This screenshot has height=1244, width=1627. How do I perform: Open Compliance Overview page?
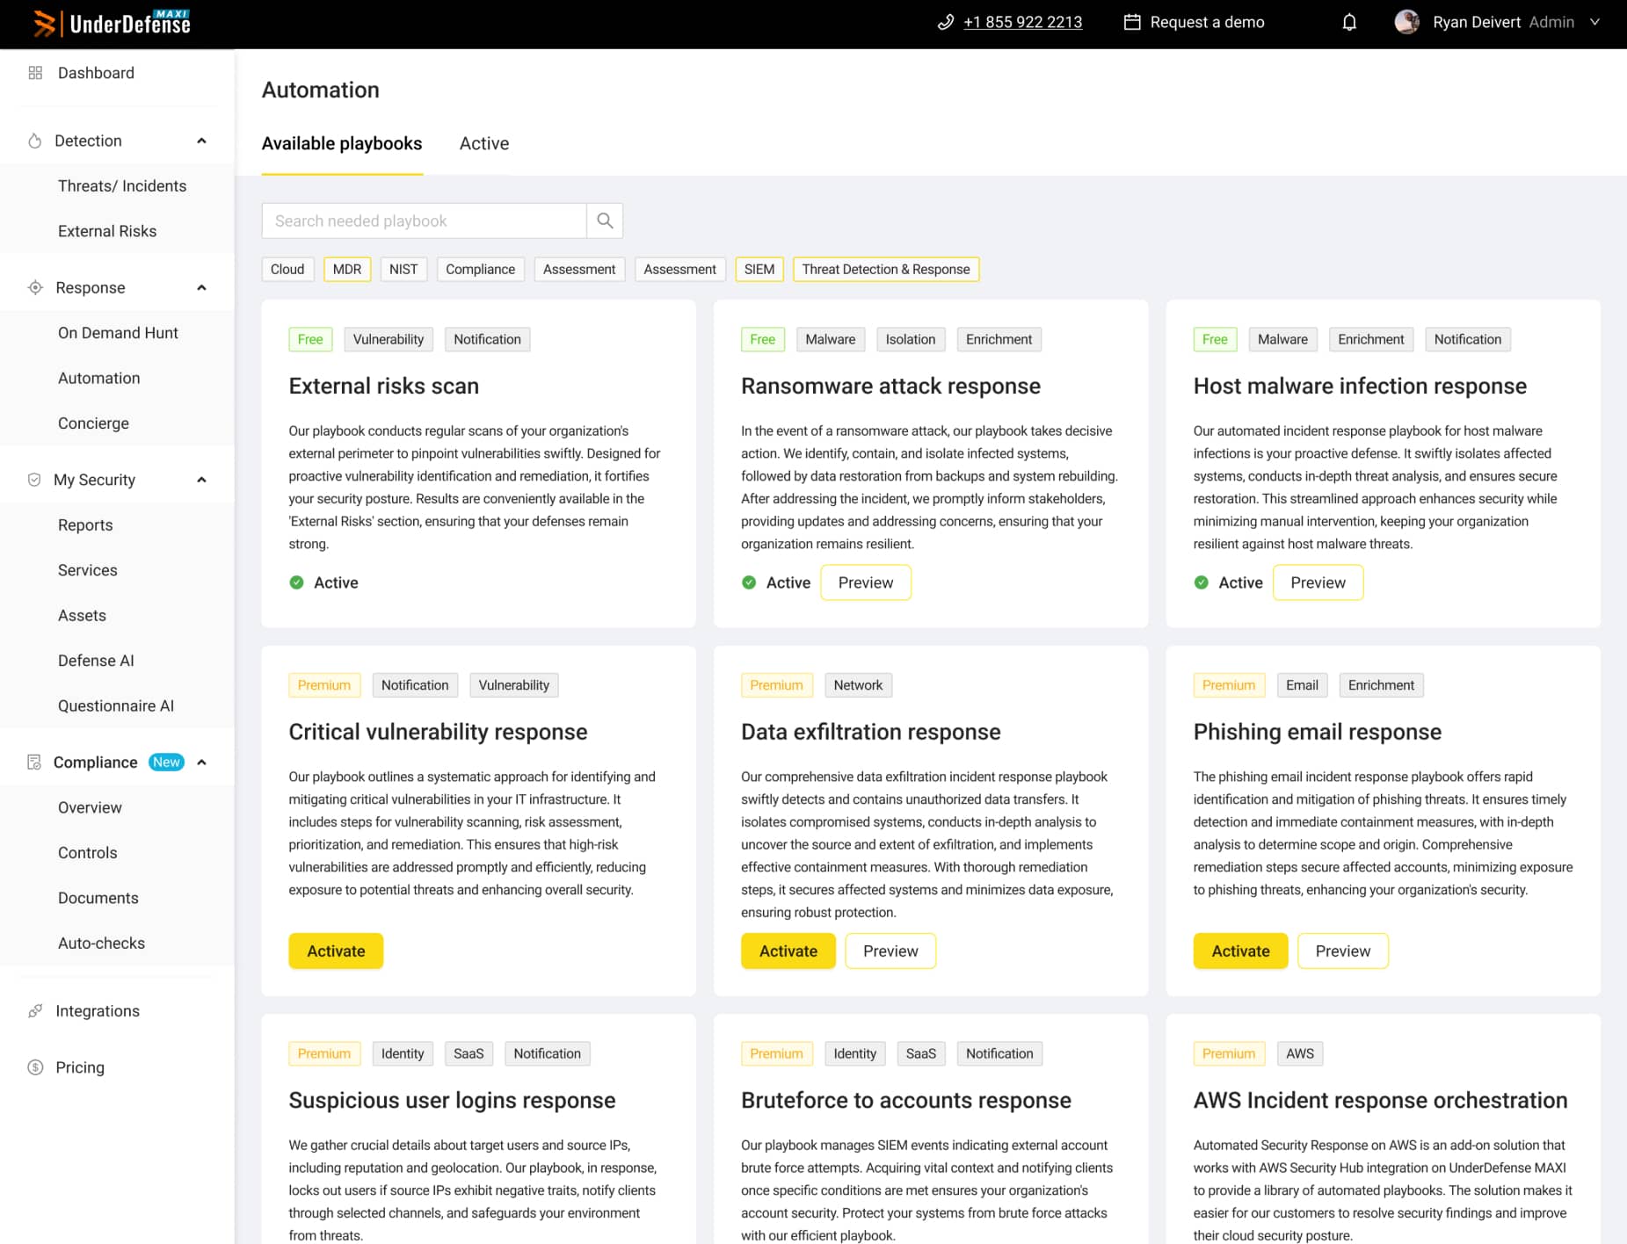coord(90,807)
